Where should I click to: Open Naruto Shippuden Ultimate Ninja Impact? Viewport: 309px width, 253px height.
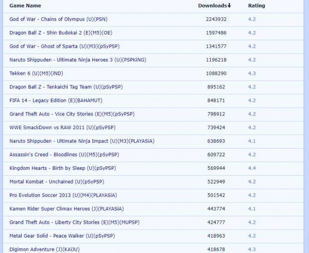82,141
